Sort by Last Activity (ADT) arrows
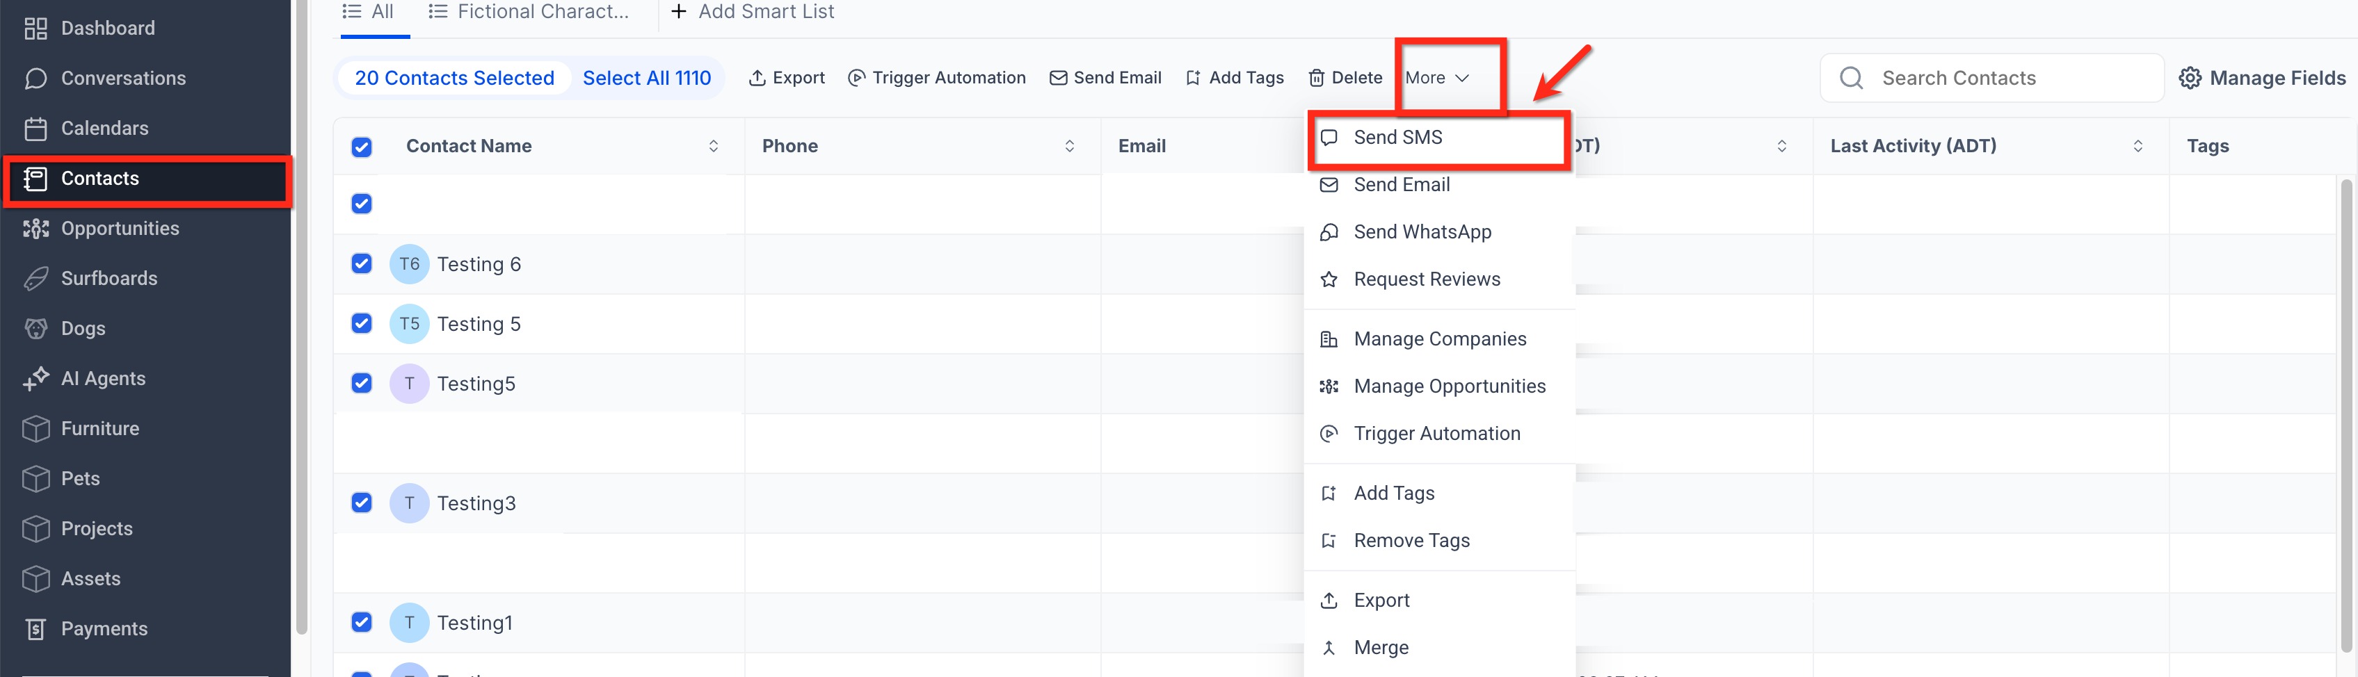 click(x=2138, y=147)
